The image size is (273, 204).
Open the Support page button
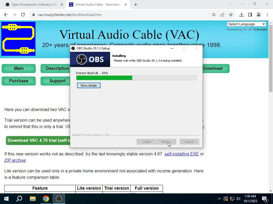(55, 81)
